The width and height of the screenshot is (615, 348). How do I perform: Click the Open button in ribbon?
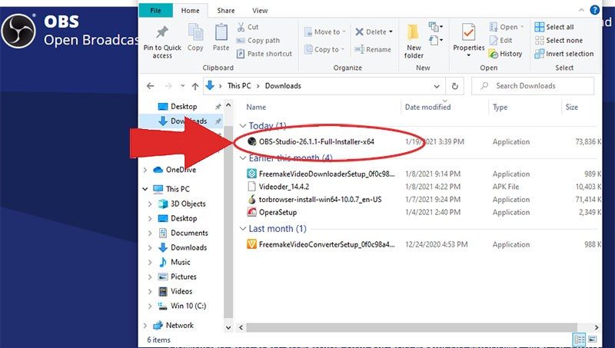point(506,27)
